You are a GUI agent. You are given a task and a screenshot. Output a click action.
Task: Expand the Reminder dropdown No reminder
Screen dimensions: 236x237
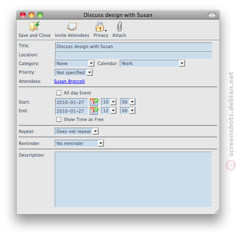pos(79,143)
